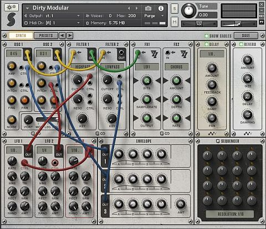Select previous preset arrow button
This screenshot has height=229, width=266.
coord(62,35)
